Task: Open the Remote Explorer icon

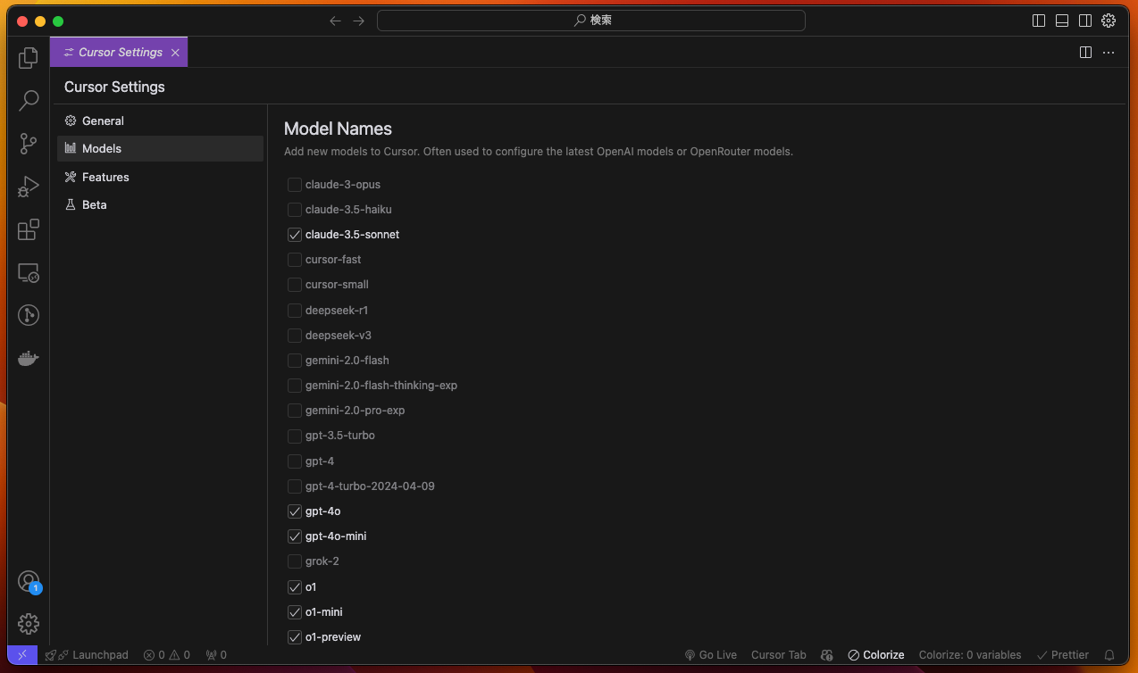Action: pos(29,272)
